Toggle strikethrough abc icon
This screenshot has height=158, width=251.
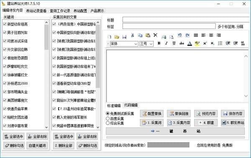coord(182,43)
